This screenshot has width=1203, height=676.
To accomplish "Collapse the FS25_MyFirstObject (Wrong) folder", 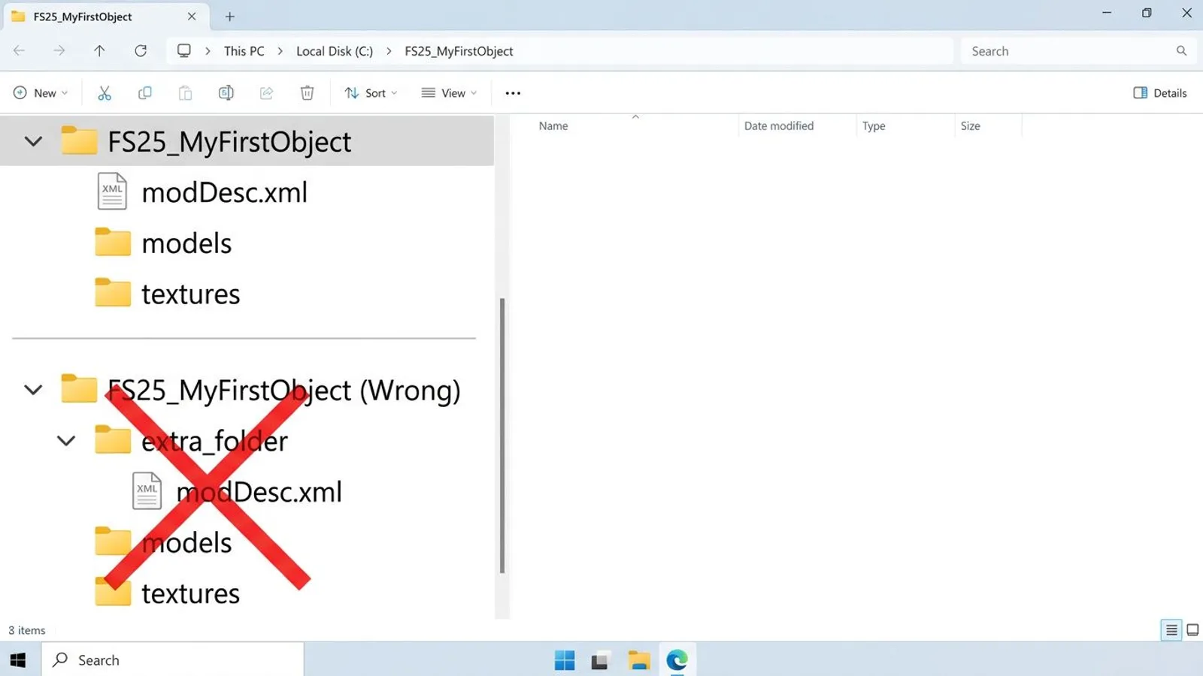I will coord(33,390).
